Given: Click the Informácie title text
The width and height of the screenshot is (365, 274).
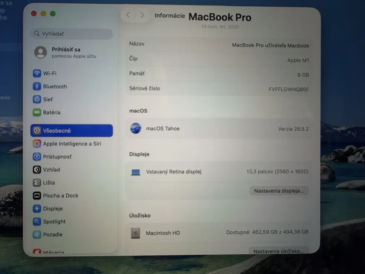Looking at the screenshot, I should (170, 16).
